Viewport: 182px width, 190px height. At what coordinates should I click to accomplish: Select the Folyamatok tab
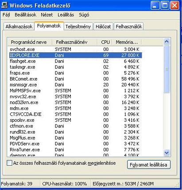pyautogui.click(x=49, y=26)
